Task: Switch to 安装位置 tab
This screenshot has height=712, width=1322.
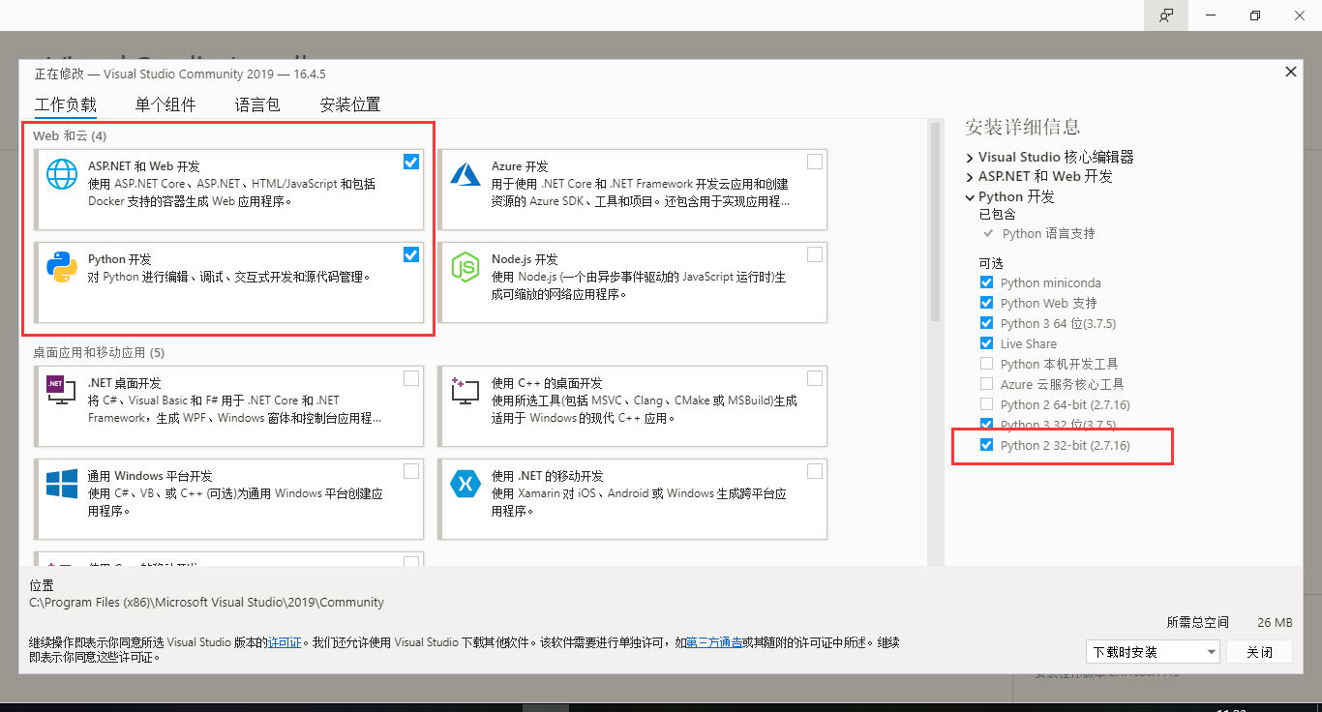Action: pos(350,104)
